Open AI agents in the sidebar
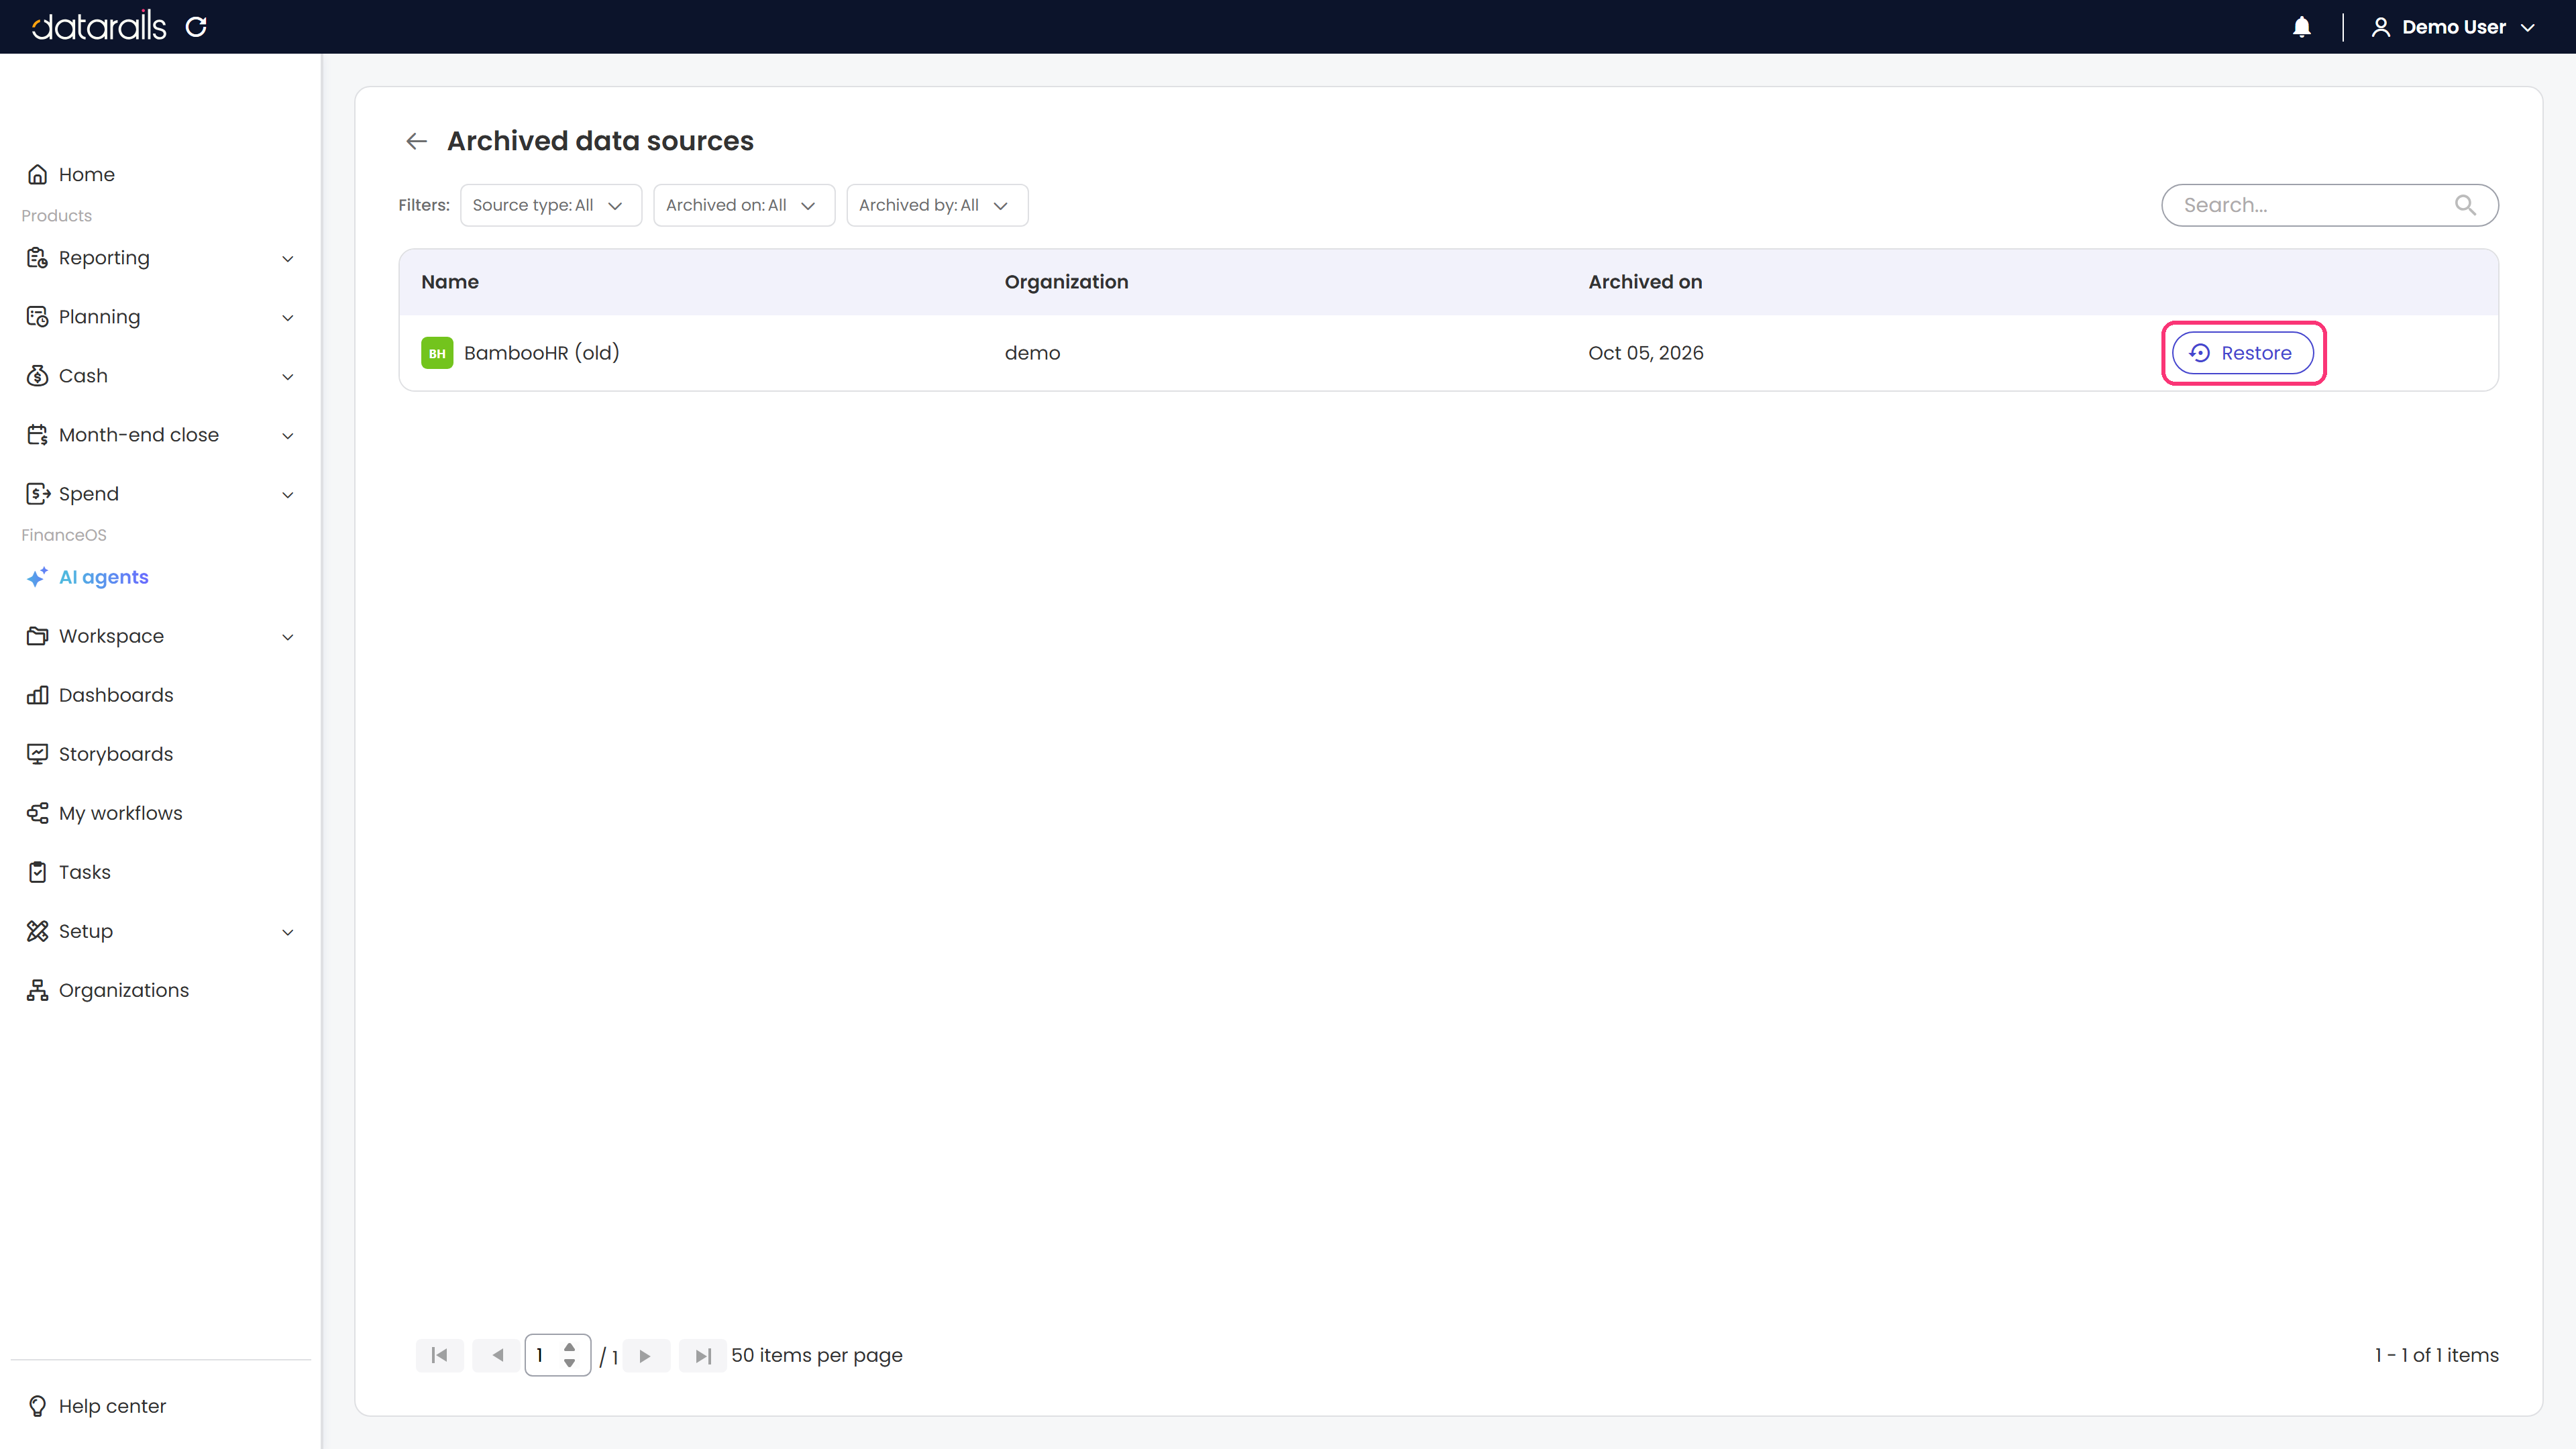The width and height of the screenshot is (2576, 1449). (x=103, y=577)
